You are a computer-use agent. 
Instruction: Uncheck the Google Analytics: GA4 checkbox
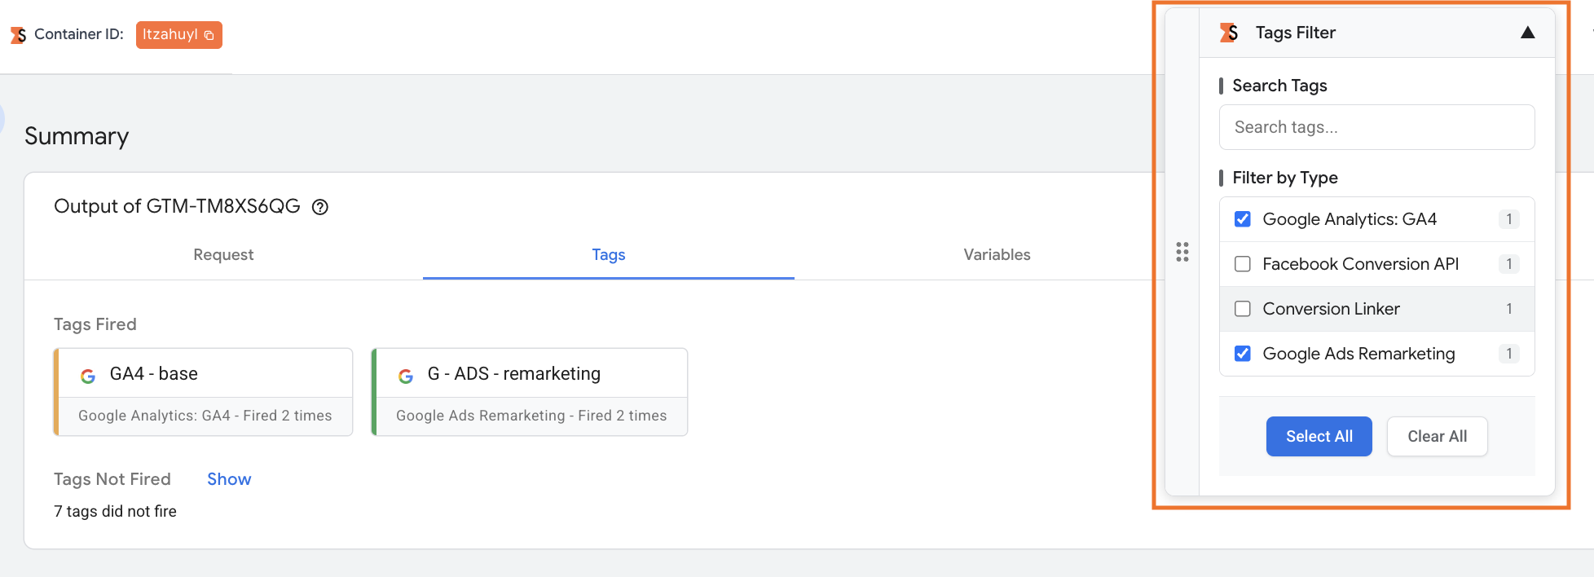[x=1243, y=219]
